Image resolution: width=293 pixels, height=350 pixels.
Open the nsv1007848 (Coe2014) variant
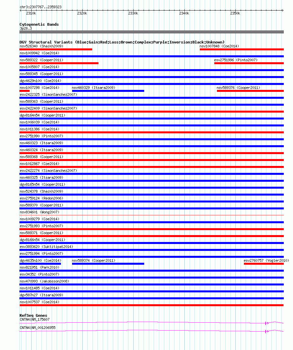click(219, 46)
